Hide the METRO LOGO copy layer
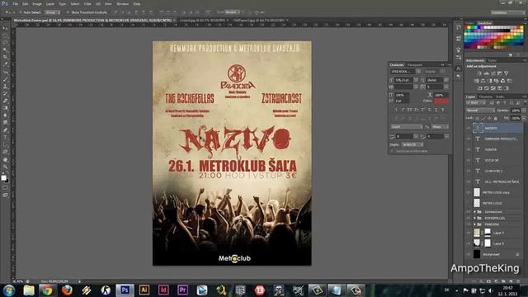 469,192
